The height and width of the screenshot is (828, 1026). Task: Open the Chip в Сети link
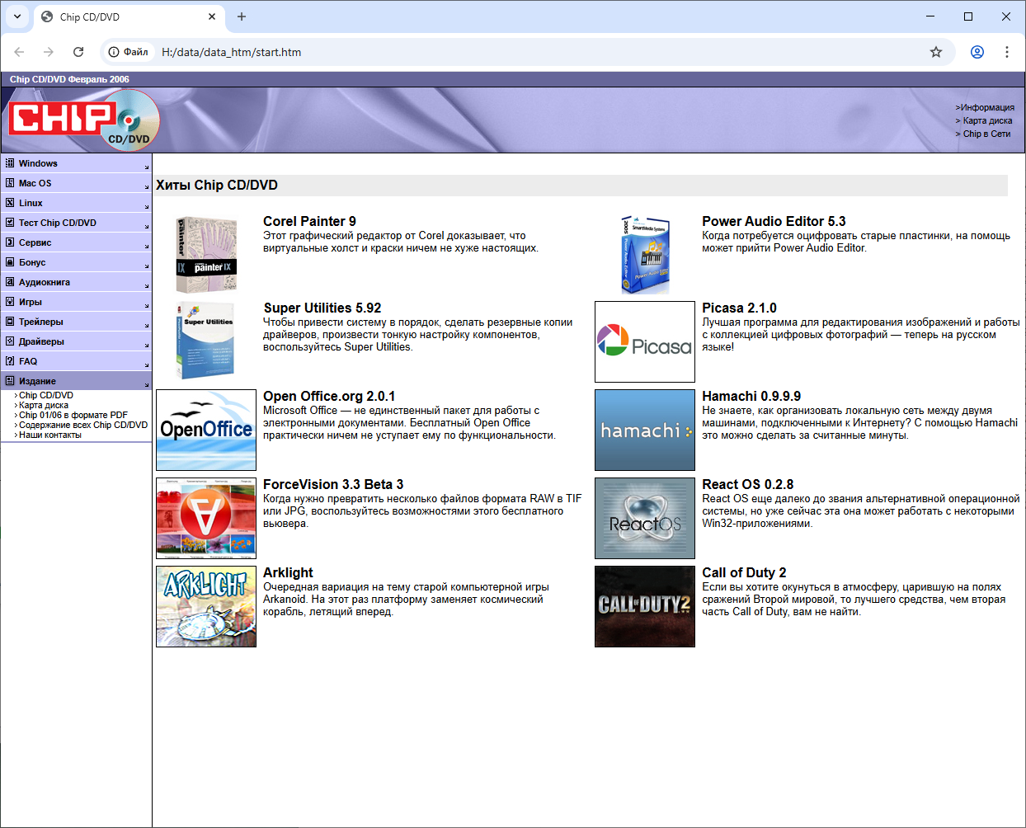pos(986,134)
